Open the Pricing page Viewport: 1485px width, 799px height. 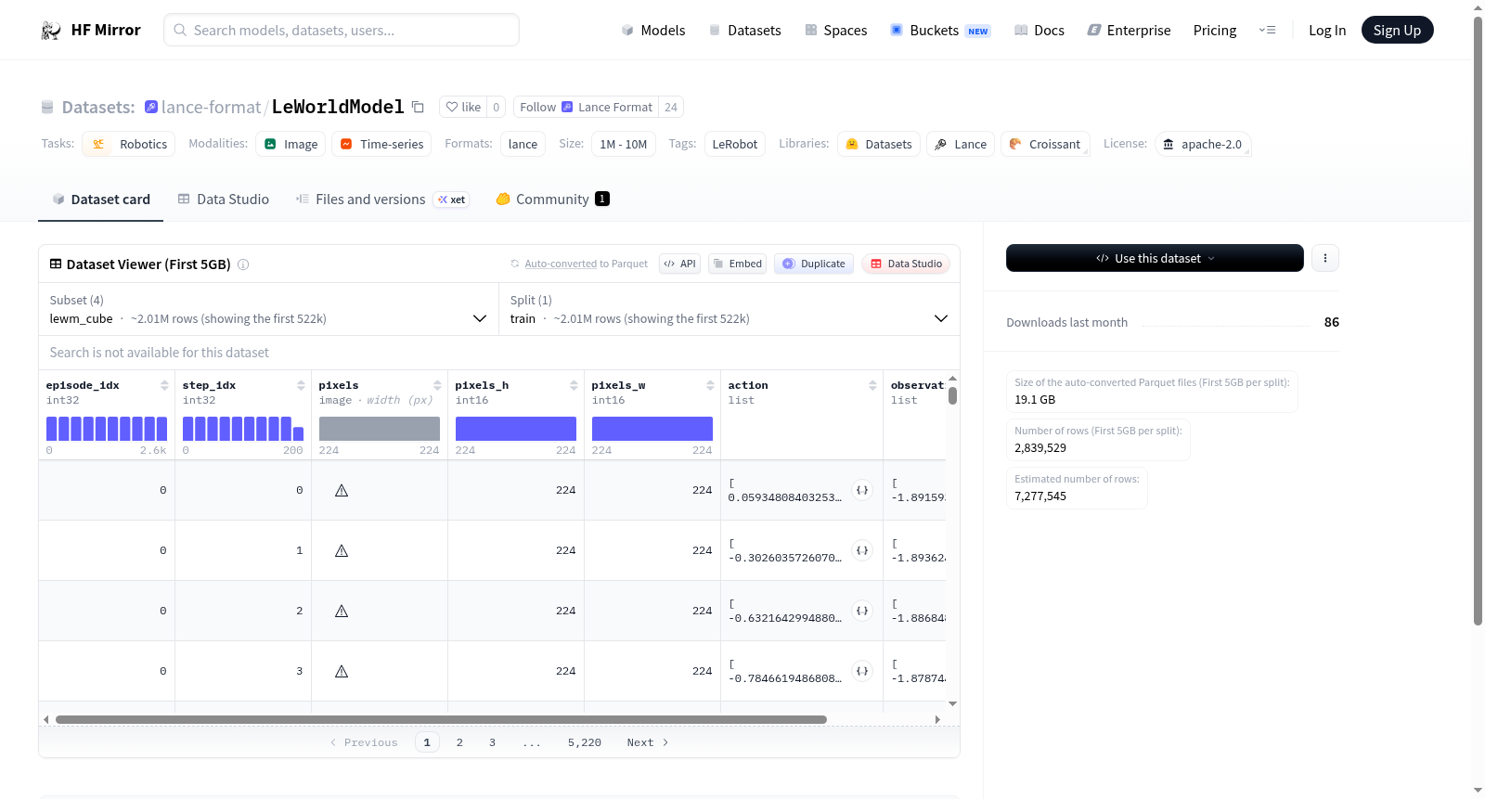coord(1215,30)
